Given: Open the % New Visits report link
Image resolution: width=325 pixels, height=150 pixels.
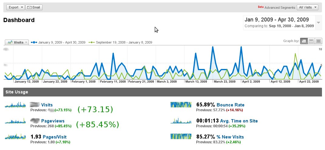Looking at the screenshot, I should point(230,137).
